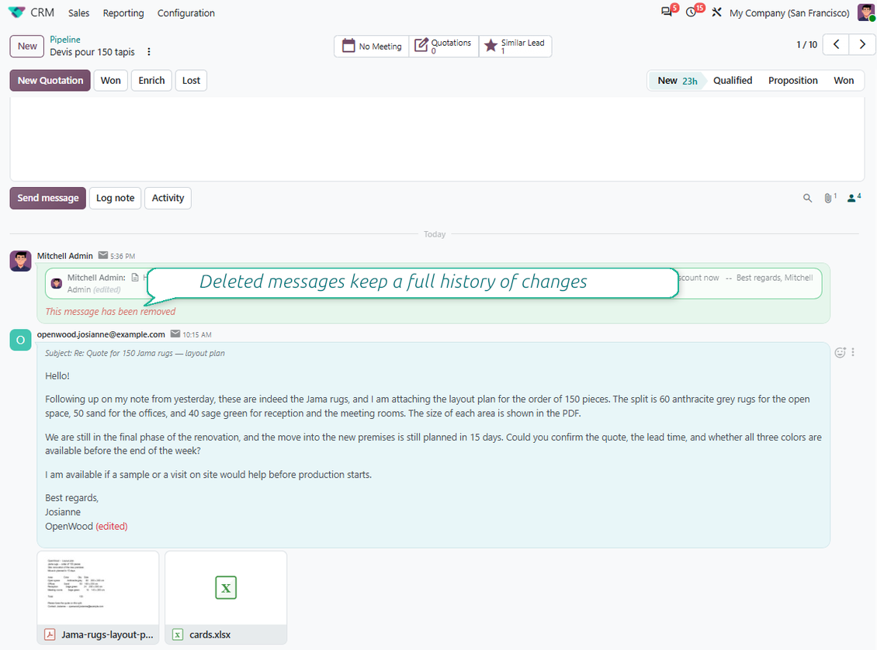
Task: Open the activities clock icon
Action: click(x=692, y=12)
